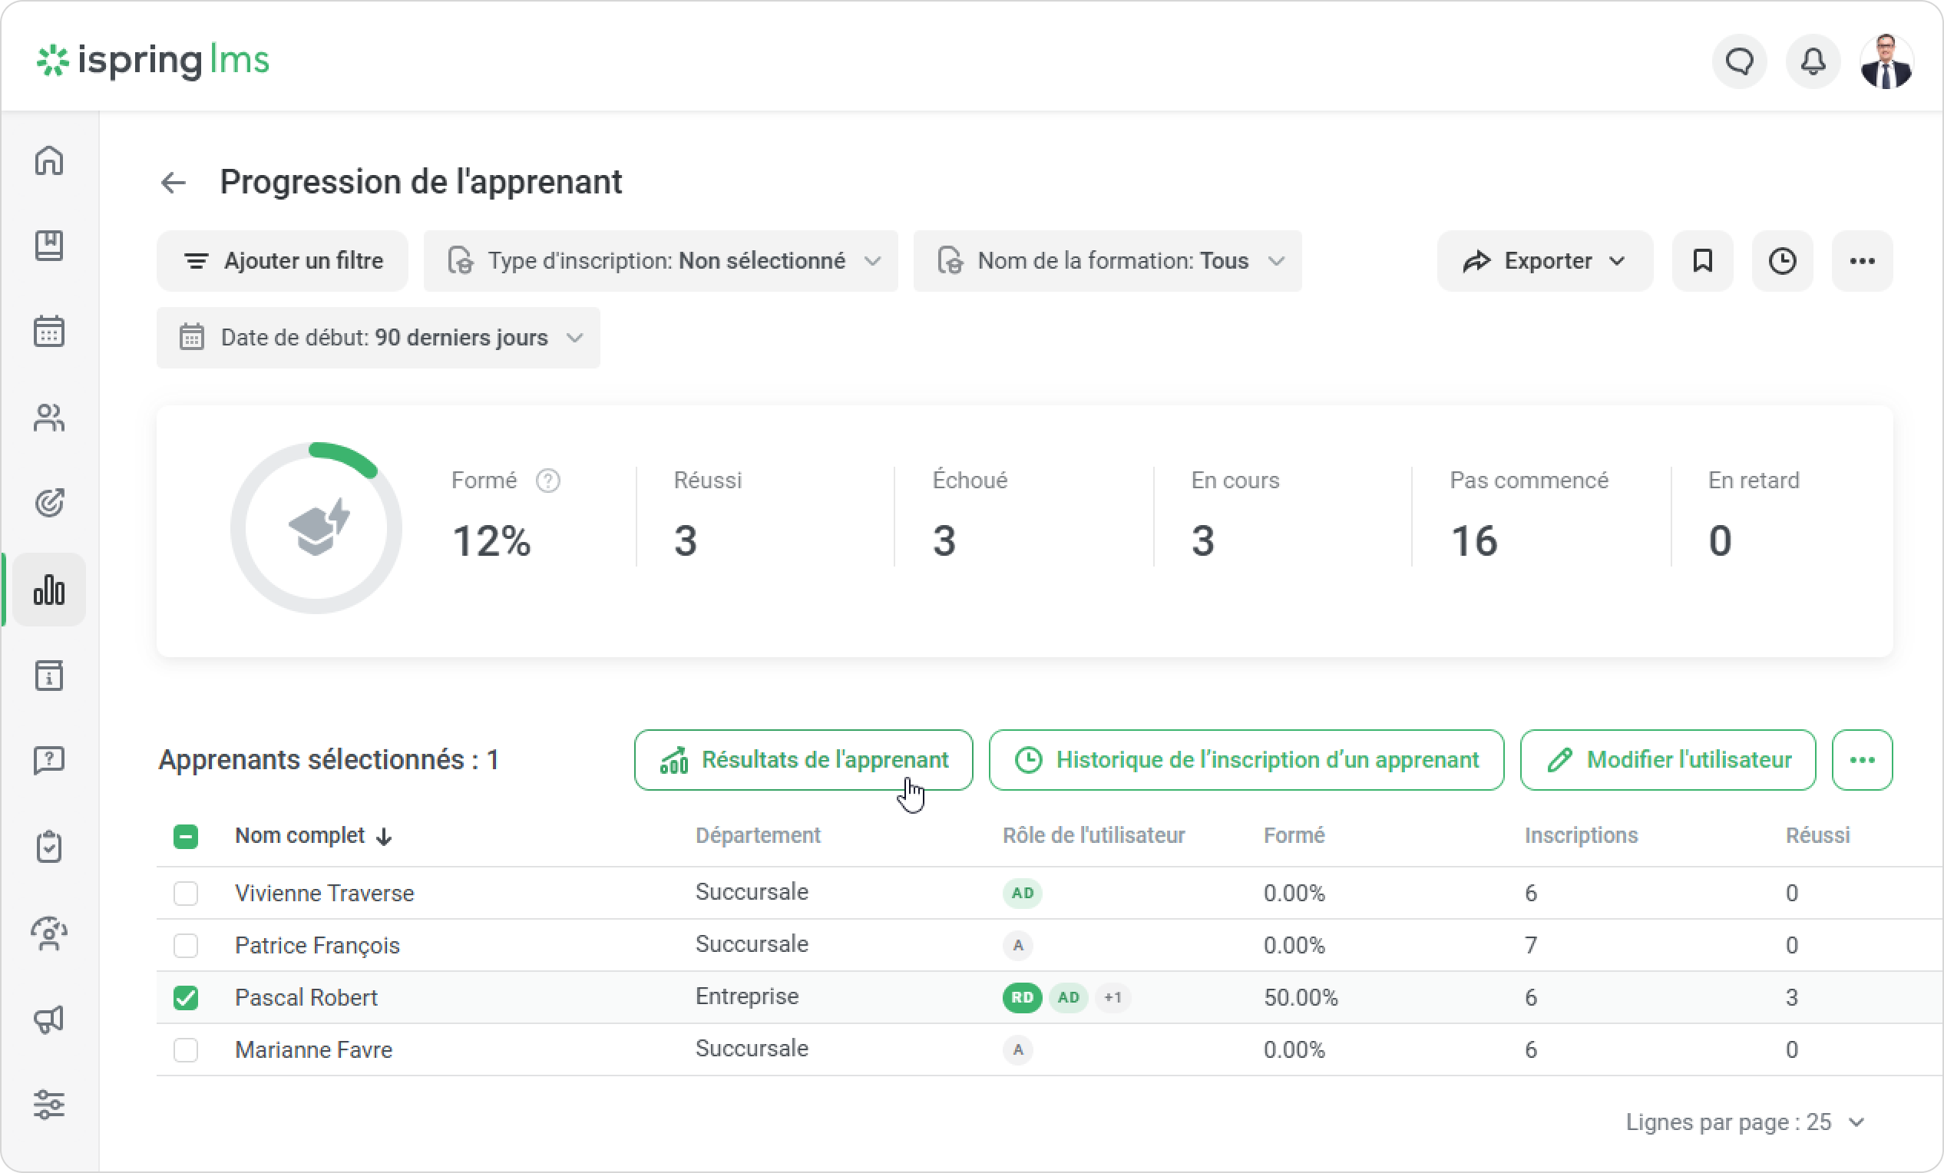Open the Reports bar chart sidebar icon
This screenshot has width=1944, height=1173.
click(49, 590)
